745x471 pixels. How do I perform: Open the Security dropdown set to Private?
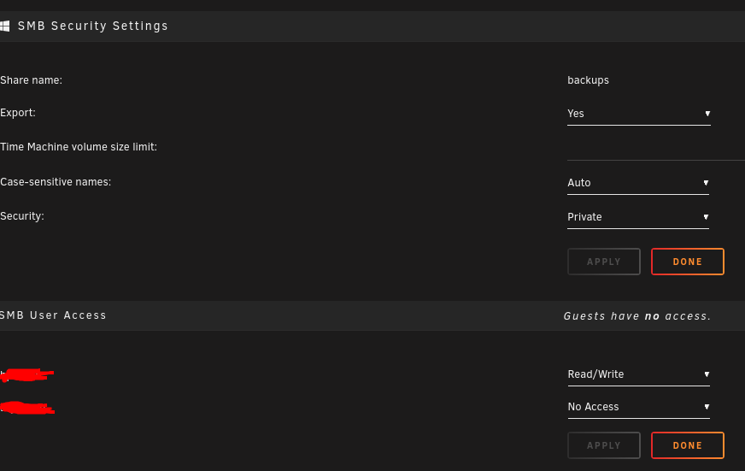(637, 217)
